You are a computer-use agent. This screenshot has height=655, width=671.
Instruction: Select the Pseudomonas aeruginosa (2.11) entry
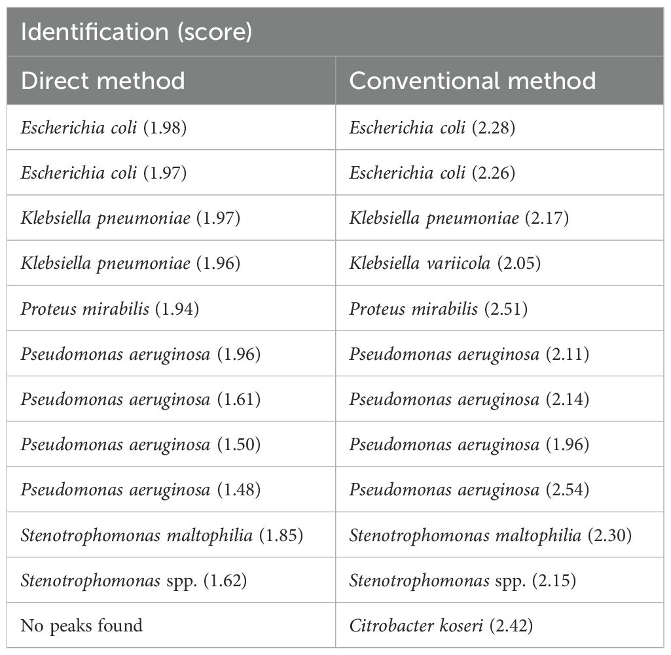(469, 354)
